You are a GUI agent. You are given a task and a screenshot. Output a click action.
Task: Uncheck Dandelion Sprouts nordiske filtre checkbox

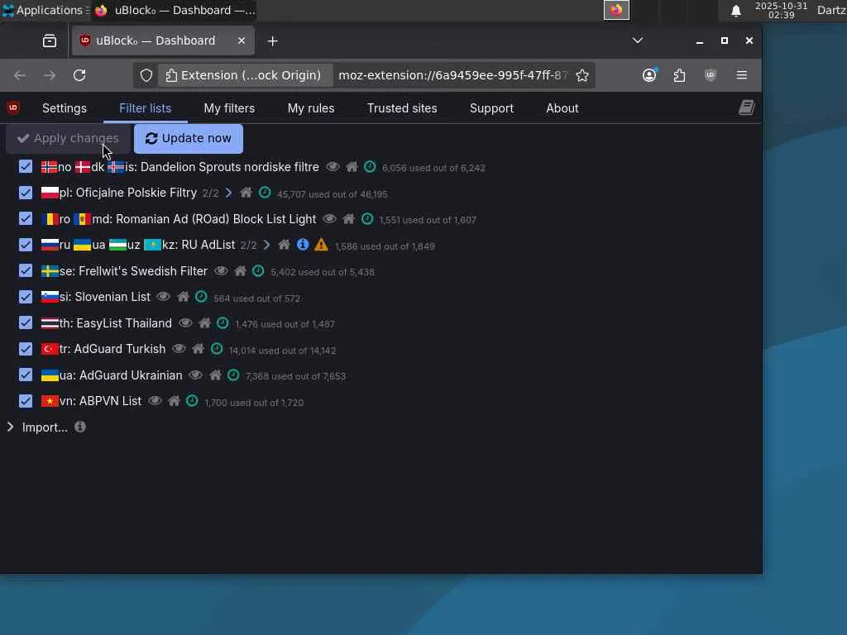point(26,166)
